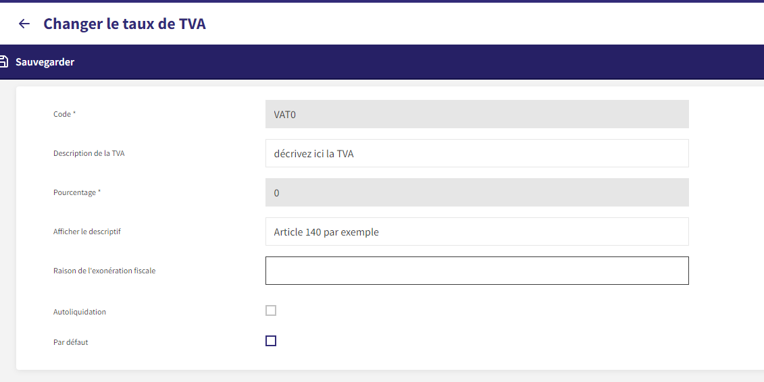Focus the Description de la TVA input
This screenshot has width=764, height=382.
[477, 153]
